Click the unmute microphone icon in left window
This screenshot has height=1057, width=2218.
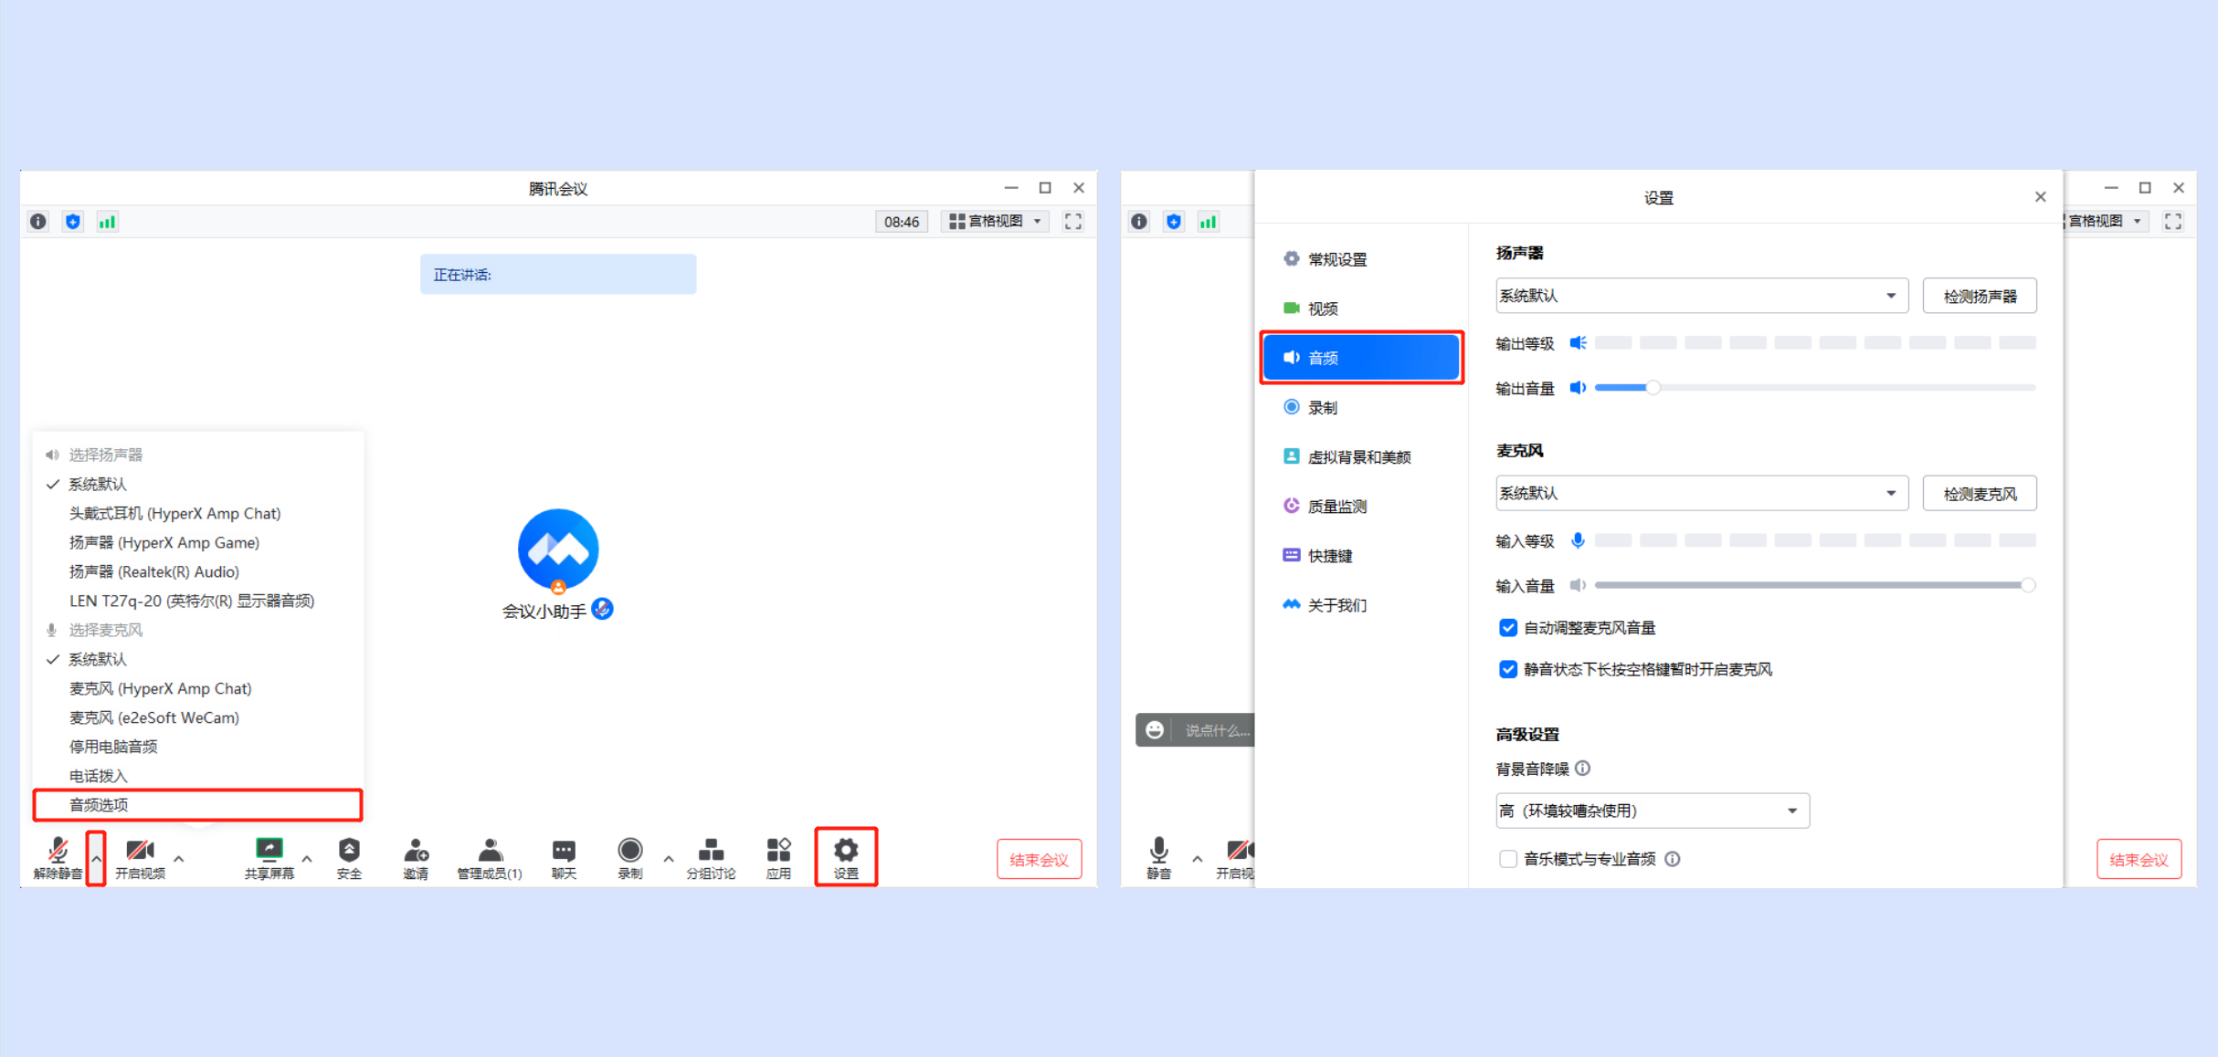[x=58, y=851]
